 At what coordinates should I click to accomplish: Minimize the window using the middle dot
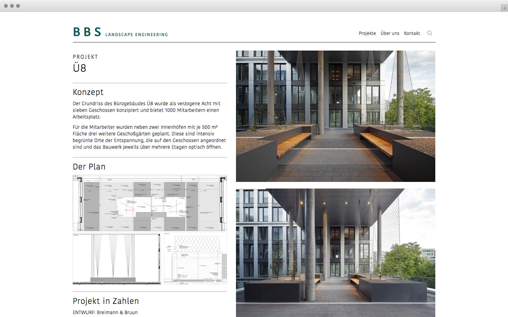(12, 6)
